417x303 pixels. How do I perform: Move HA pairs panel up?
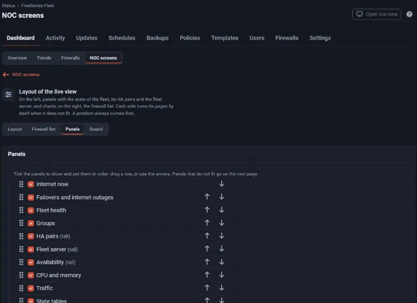pyautogui.click(x=207, y=235)
